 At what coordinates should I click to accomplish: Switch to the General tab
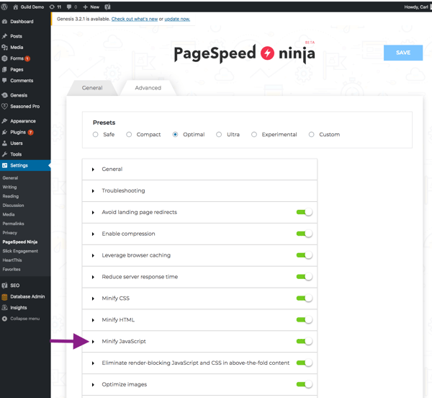point(92,88)
